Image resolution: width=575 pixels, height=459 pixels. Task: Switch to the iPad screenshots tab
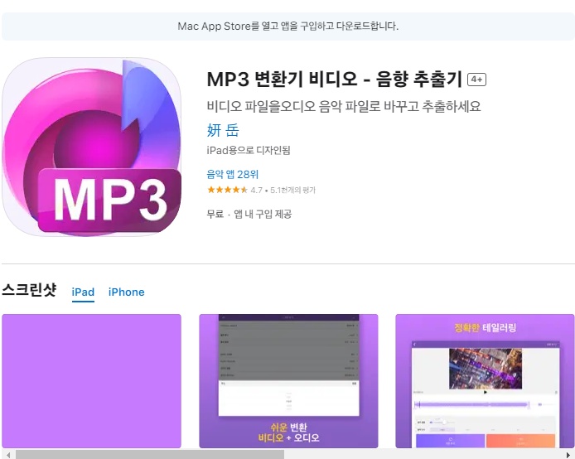click(83, 292)
